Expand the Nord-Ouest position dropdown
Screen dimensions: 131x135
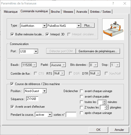pyautogui.click(x=44, y=91)
